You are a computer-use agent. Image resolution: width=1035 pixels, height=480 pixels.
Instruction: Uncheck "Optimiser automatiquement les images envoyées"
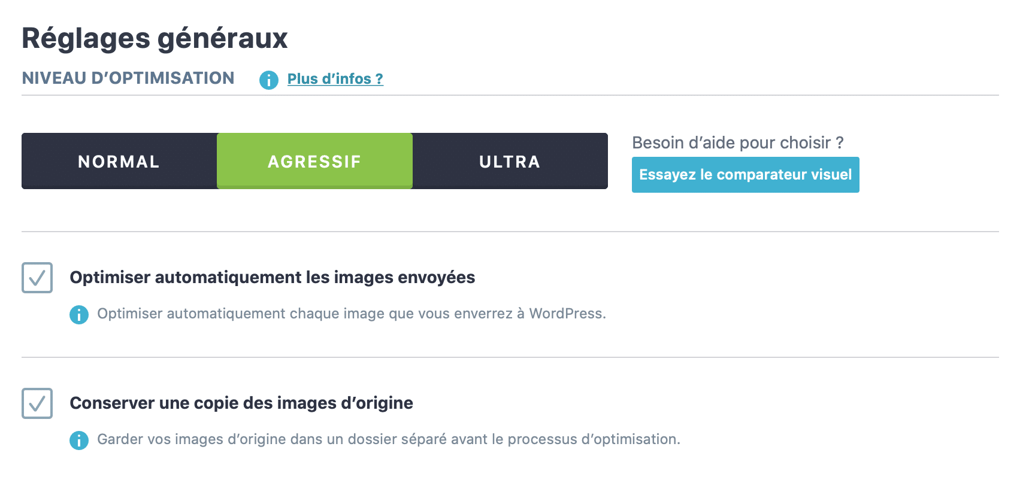tap(37, 277)
